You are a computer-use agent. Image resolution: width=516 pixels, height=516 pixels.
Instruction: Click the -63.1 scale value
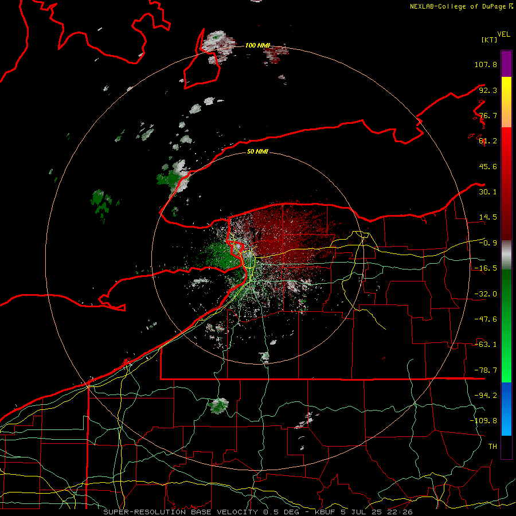(x=486, y=345)
